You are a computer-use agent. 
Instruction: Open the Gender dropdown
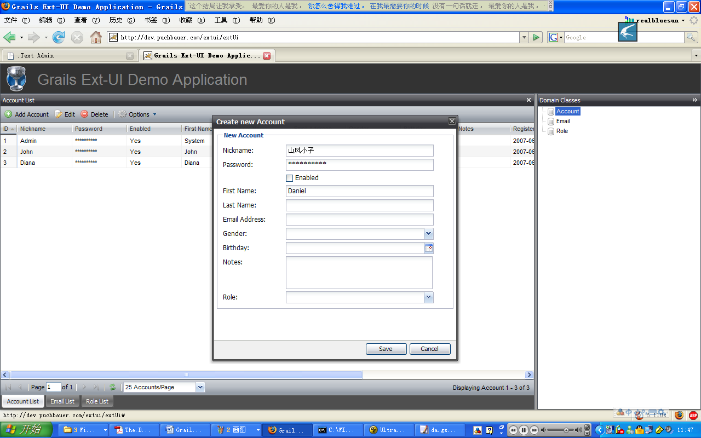point(429,234)
